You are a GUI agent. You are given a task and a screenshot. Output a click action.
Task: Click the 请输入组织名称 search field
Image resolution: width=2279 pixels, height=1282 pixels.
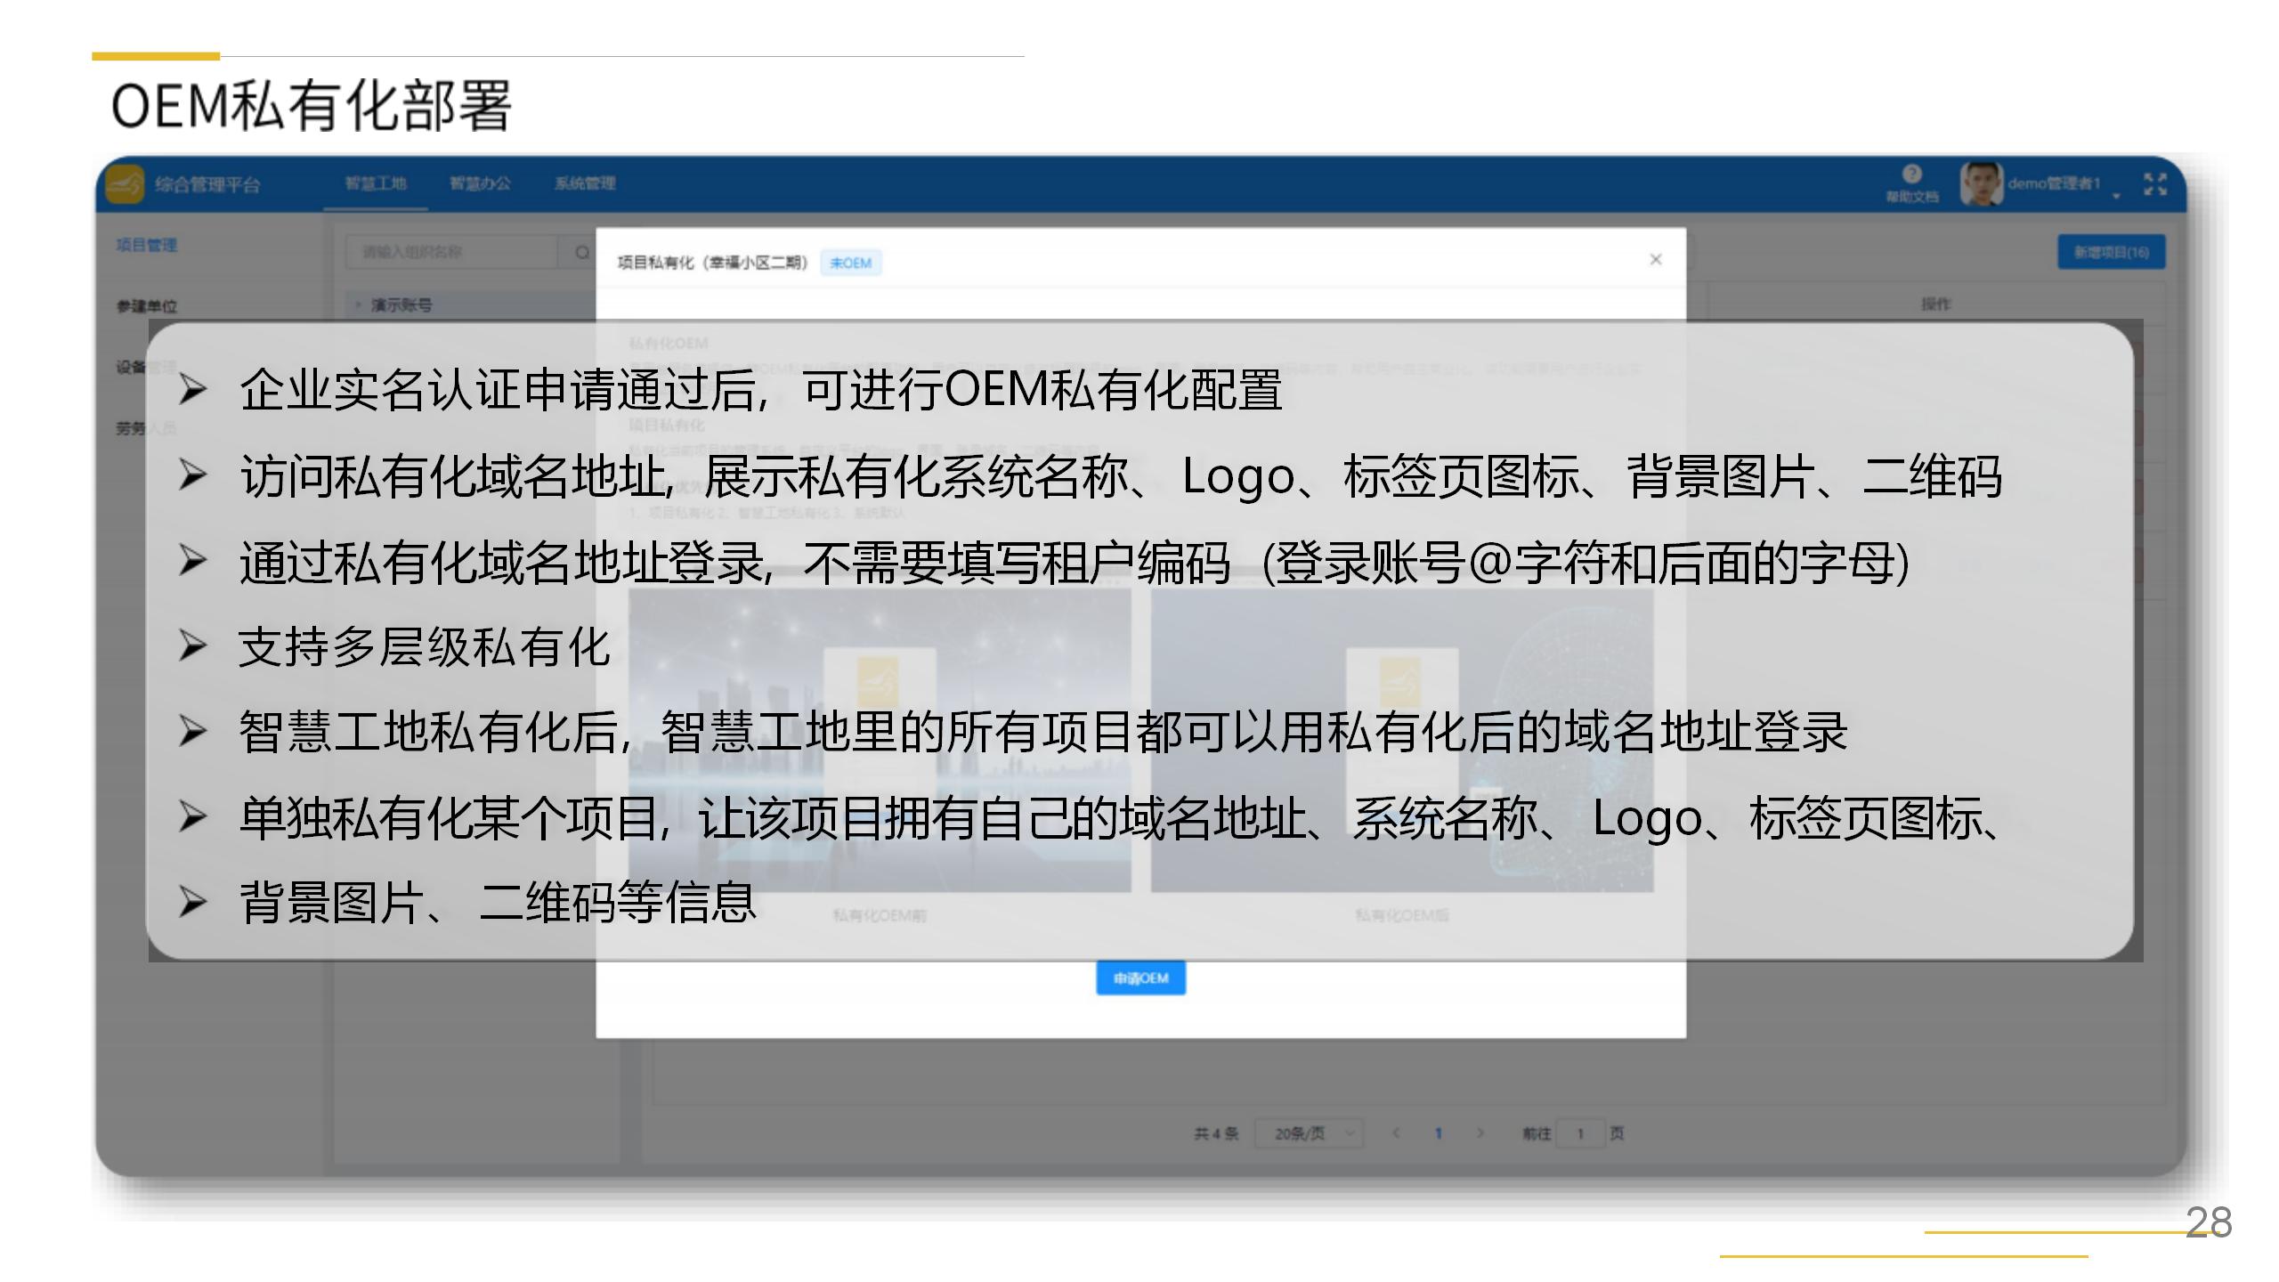click(x=451, y=252)
